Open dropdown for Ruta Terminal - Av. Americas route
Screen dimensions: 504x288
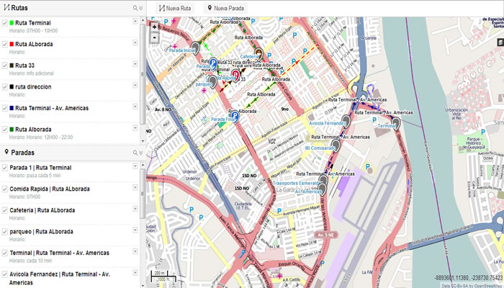[135, 107]
